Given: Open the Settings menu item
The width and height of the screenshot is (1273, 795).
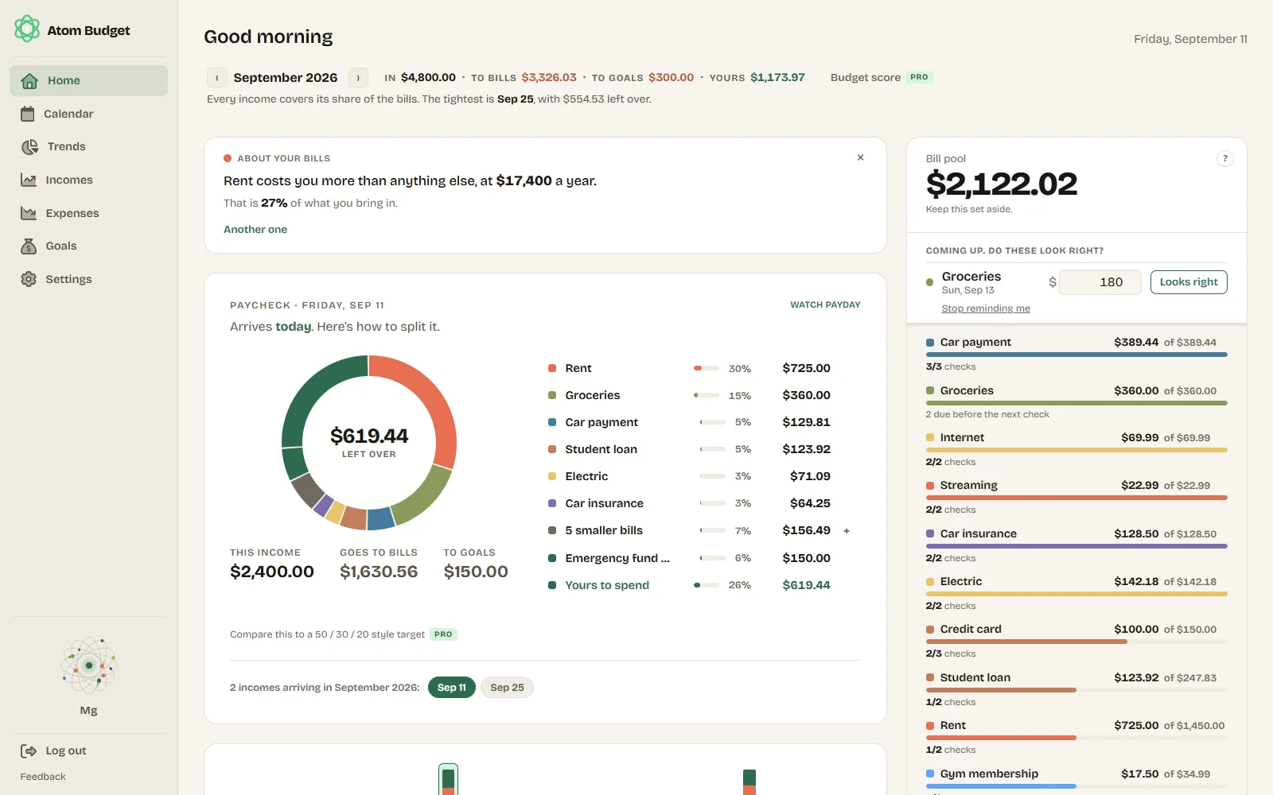Looking at the screenshot, I should point(88,279).
